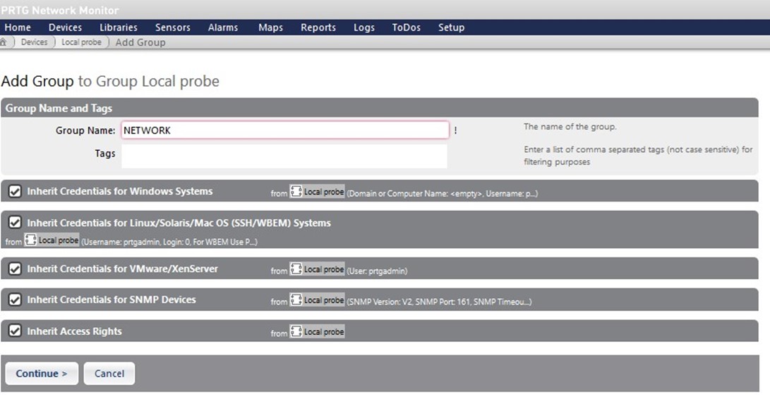Viewport: 770px width, 399px height.
Task: Go to Devices breadcrumb link
Action: (x=35, y=42)
